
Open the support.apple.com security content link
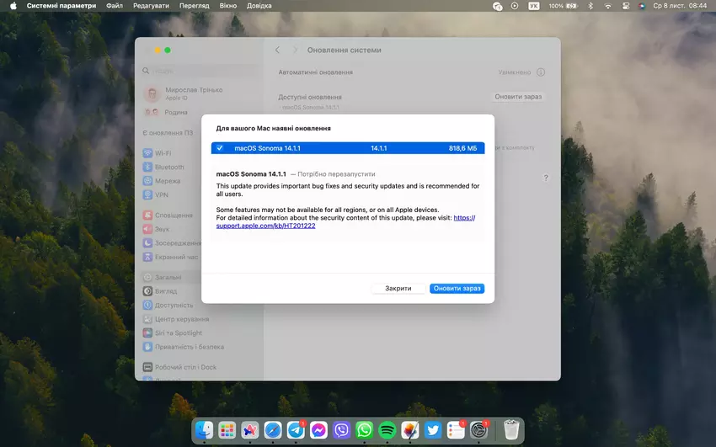266,226
